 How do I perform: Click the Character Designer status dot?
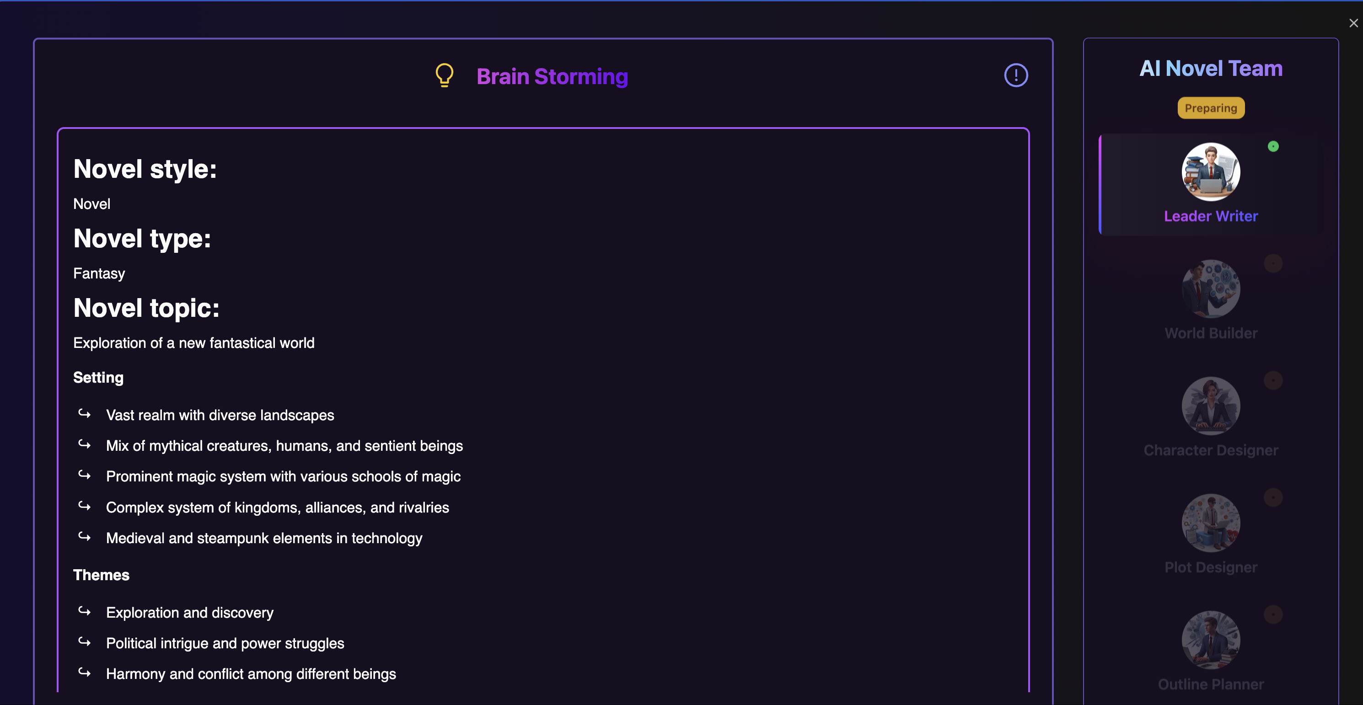pyautogui.click(x=1273, y=380)
